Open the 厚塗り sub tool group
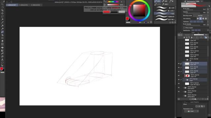The width and height of the screenshot is (211, 118). click(x=165, y=4)
